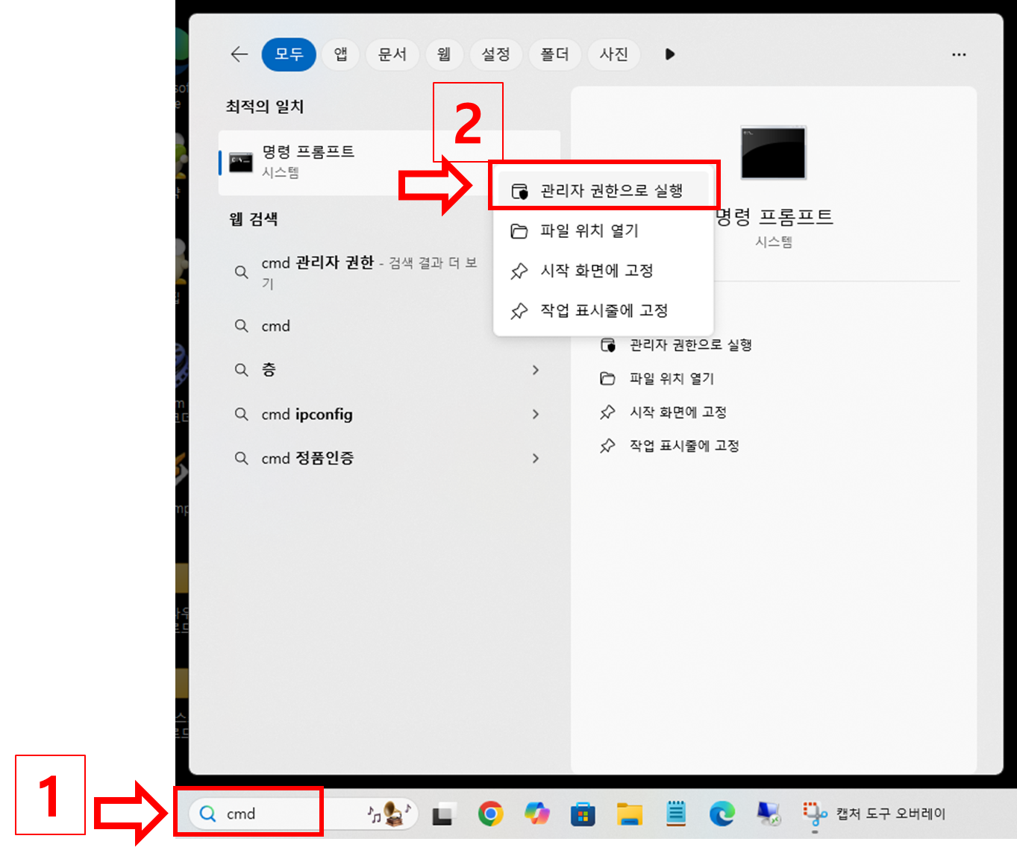Screen dimensions: 1017x862
Task: Switch to the 사진 filter tab
Action: click(x=614, y=54)
